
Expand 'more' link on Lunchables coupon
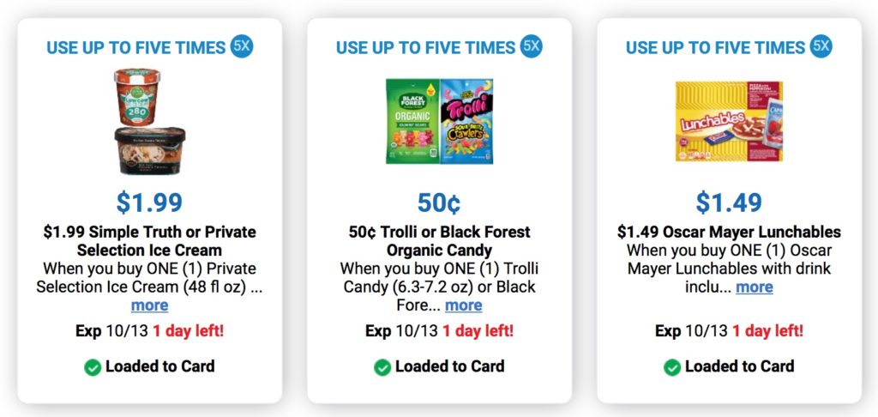coord(755,287)
